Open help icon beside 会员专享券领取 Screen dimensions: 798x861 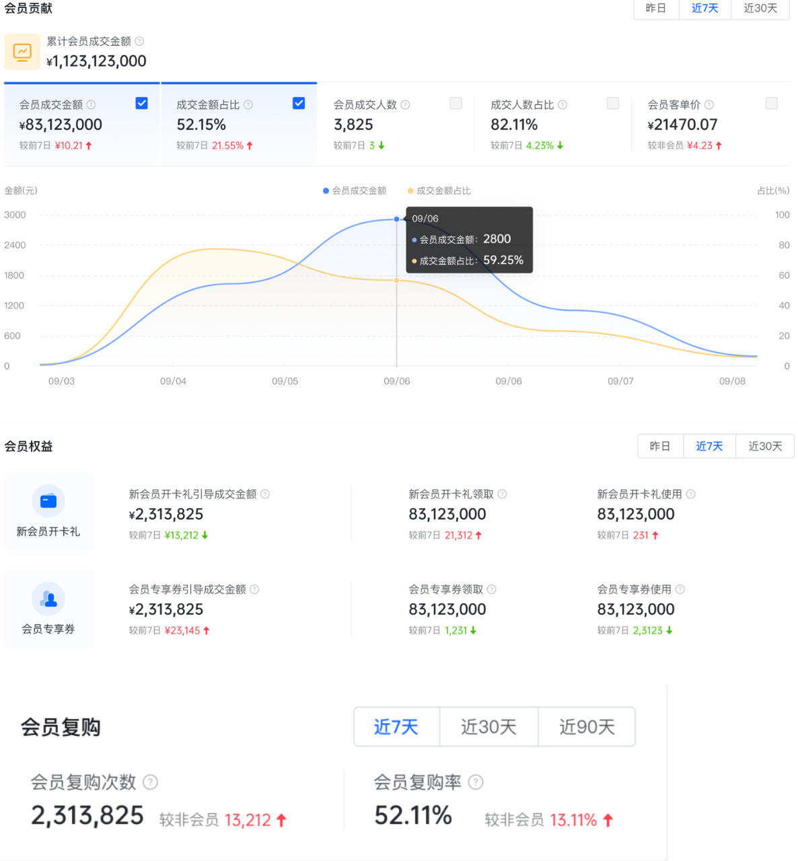[x=492, y=590]
